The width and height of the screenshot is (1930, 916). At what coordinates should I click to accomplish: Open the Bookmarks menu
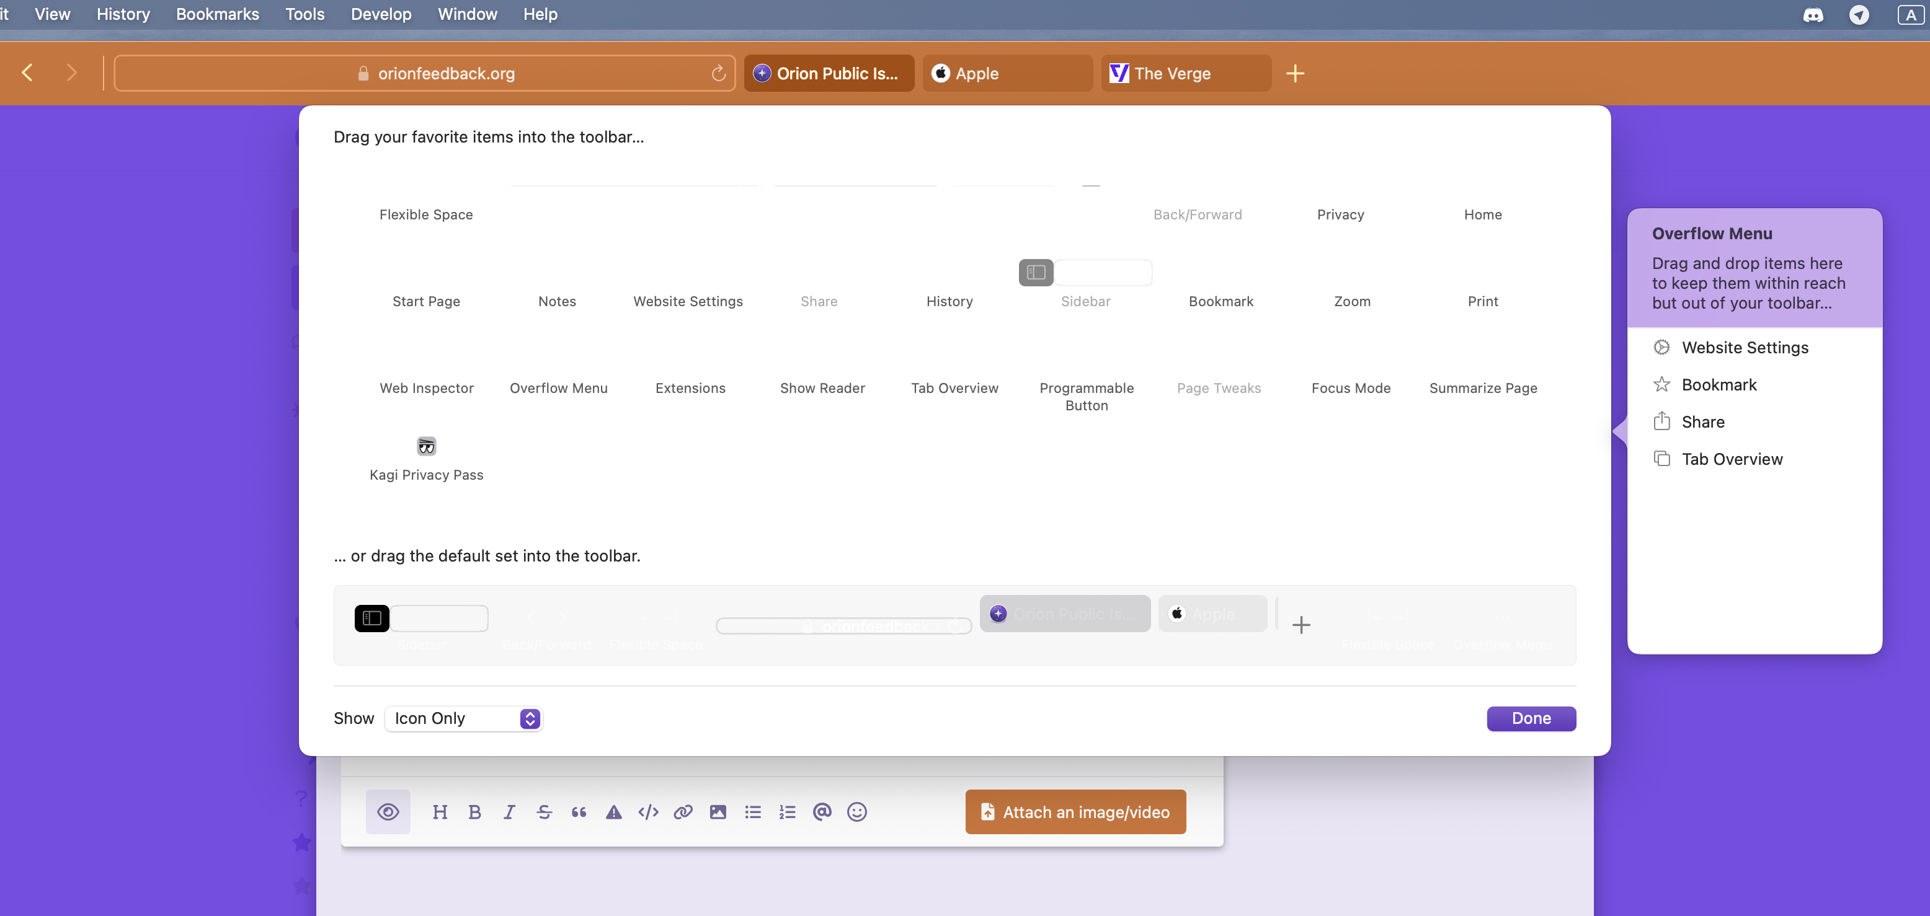point(217,14)
